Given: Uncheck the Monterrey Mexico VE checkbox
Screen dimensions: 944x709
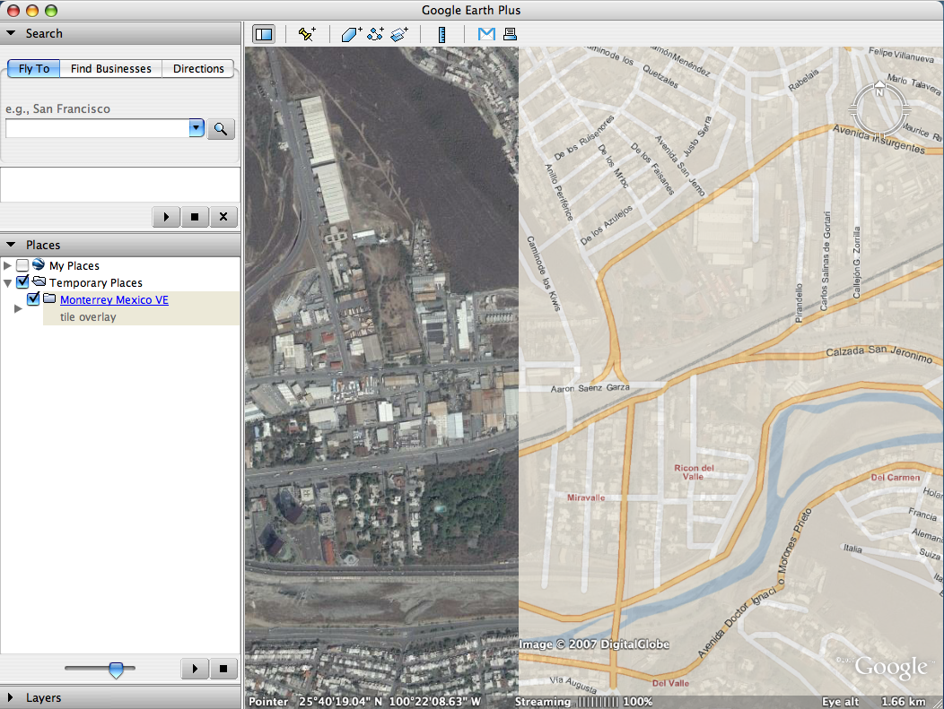Looking at the screenshot, I should pos(33,298).
